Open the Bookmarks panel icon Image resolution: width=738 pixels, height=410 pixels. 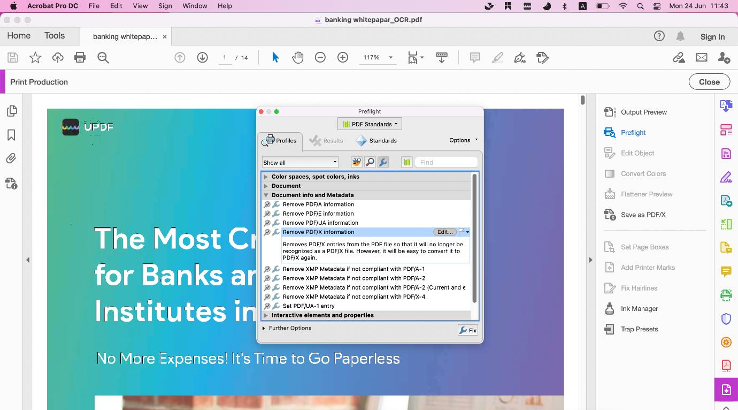tap(11, 135)
